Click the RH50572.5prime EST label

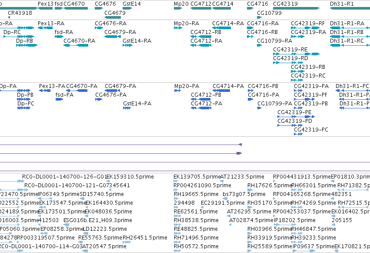click(x=196, y=246)
